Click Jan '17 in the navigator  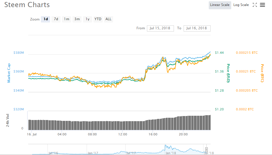(x=93, y=153)
